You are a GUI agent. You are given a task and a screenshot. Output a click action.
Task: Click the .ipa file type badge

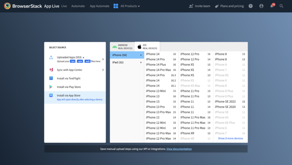[x=73, y=61]
